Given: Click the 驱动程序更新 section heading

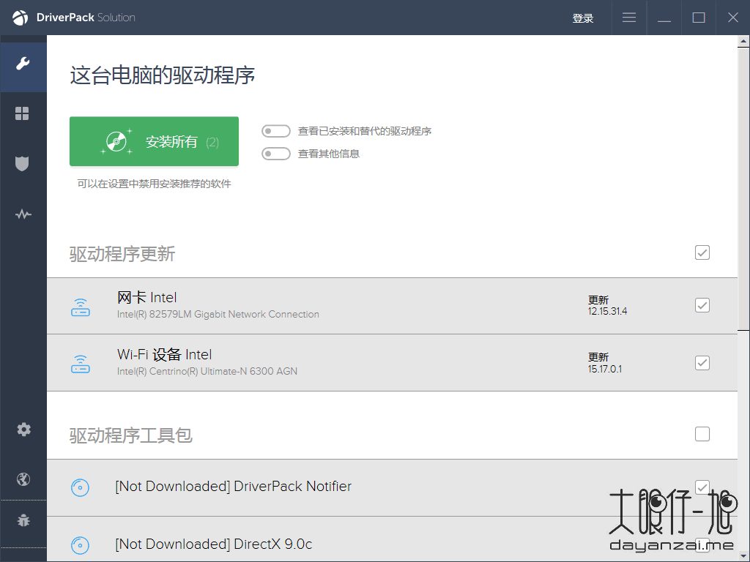Looking at the screenshot, I should click(x=122, y=254).
